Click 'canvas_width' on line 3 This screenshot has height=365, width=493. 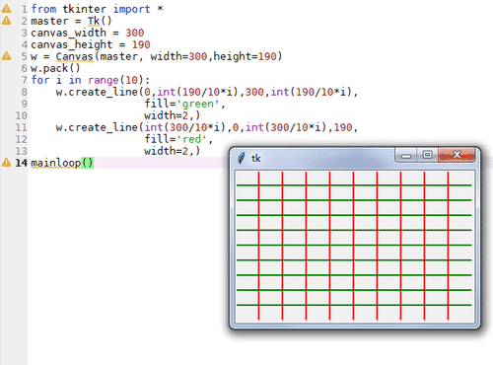68,33
